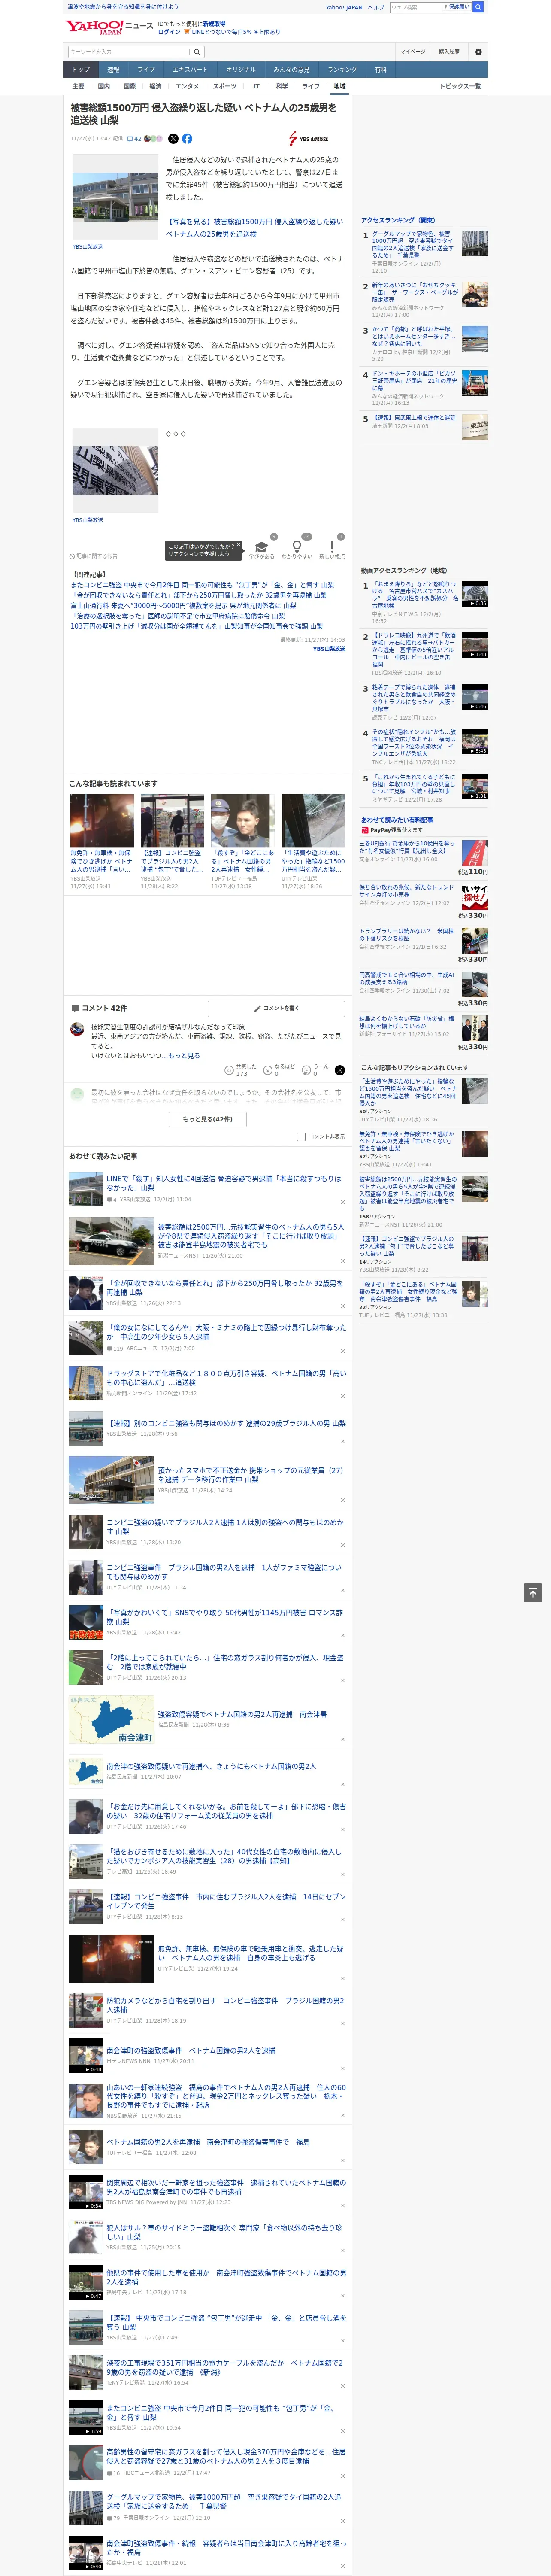
Task: Click the 新しい視点 reaction icon
Action: tap(332, 547)
